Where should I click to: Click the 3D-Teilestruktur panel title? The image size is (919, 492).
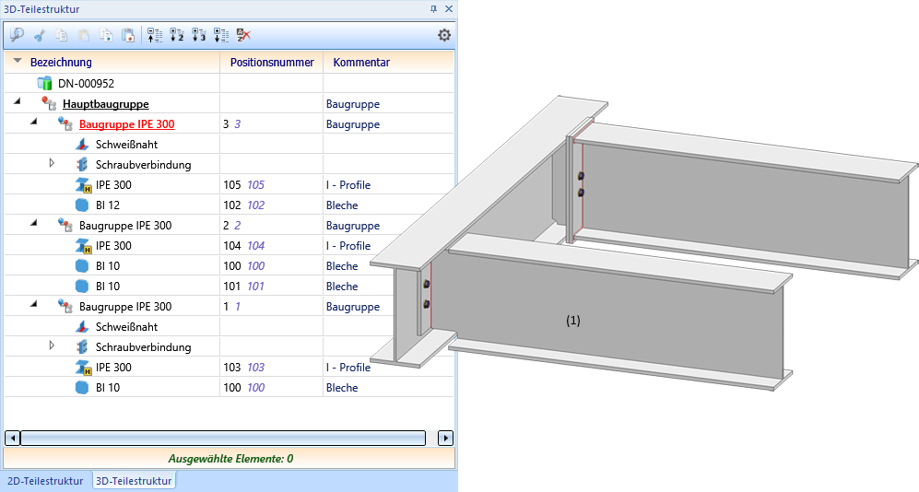point(41,9)
